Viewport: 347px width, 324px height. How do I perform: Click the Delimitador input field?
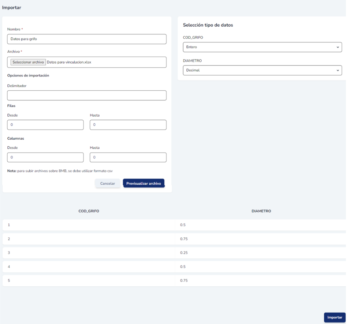click(87, 95)
